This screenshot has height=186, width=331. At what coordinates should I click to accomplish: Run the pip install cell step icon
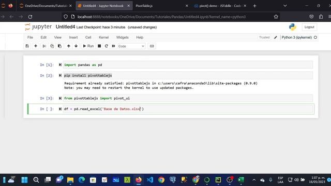coord(60,75)
